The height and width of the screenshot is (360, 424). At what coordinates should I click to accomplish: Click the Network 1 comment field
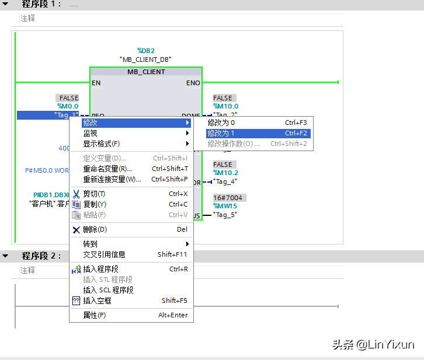click(181, 19)
